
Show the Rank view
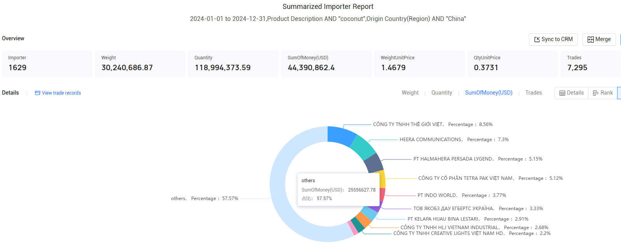pos(603,93)
